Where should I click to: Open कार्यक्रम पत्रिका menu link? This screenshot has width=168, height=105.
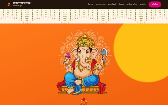point(132,4)
